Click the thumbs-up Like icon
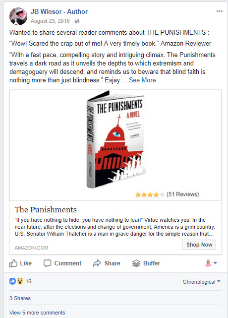Screen dimensions: 228x318 tap(13, 263)
